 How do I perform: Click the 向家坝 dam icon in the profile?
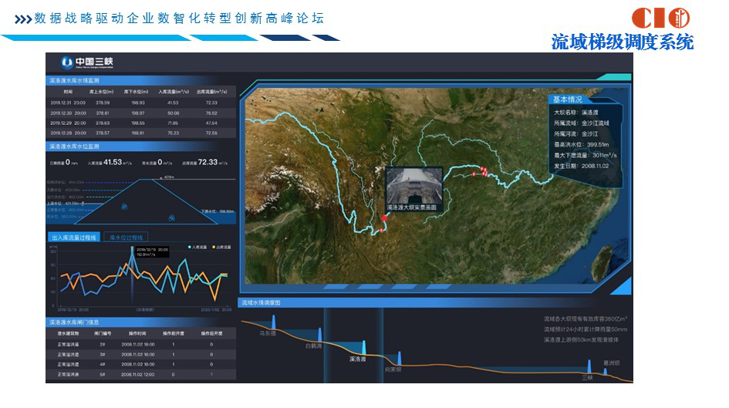399,359
